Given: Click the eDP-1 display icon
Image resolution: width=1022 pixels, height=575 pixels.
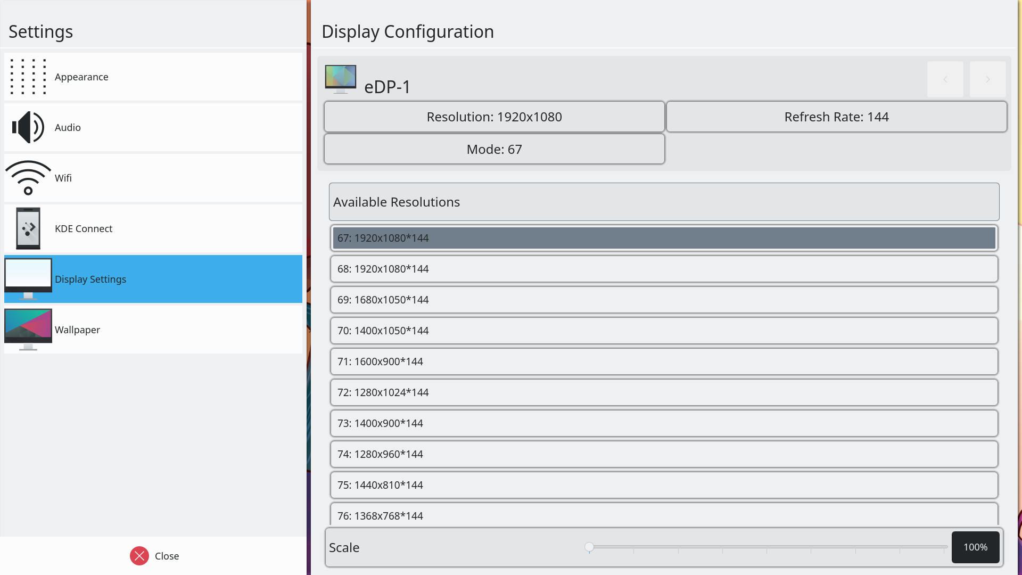Looking at the screenshot, I should click(x=341, y=79).
